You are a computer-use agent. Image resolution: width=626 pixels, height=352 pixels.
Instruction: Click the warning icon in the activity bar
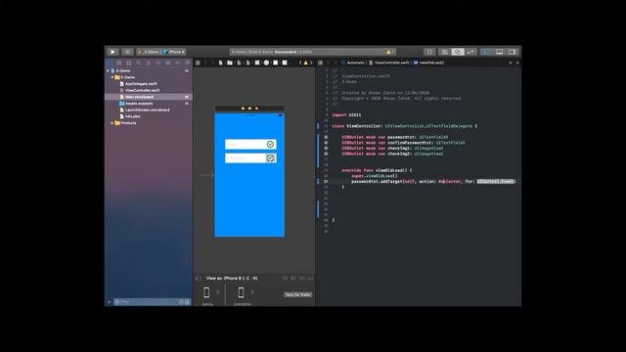(x=389, y=52)
